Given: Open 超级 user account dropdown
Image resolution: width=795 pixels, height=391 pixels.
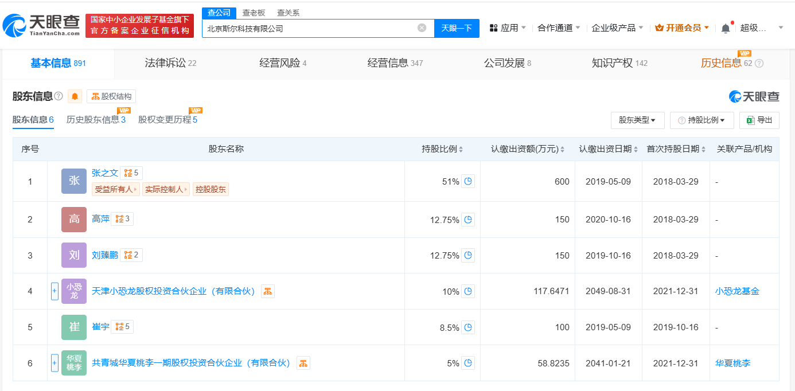Looking at the screenshot, I should click(761, 28).
